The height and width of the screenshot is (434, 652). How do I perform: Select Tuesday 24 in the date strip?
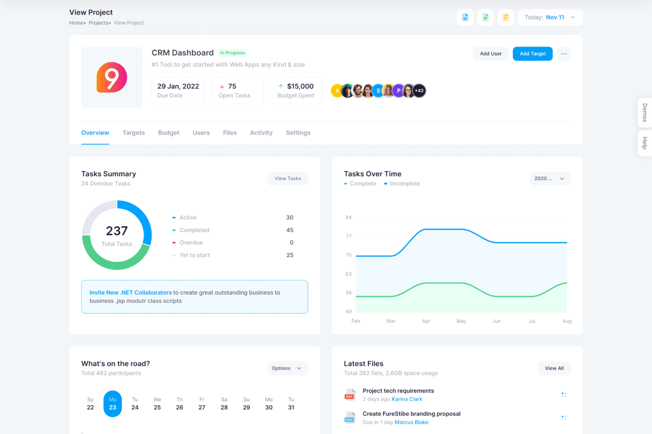[x=135, y=404]
